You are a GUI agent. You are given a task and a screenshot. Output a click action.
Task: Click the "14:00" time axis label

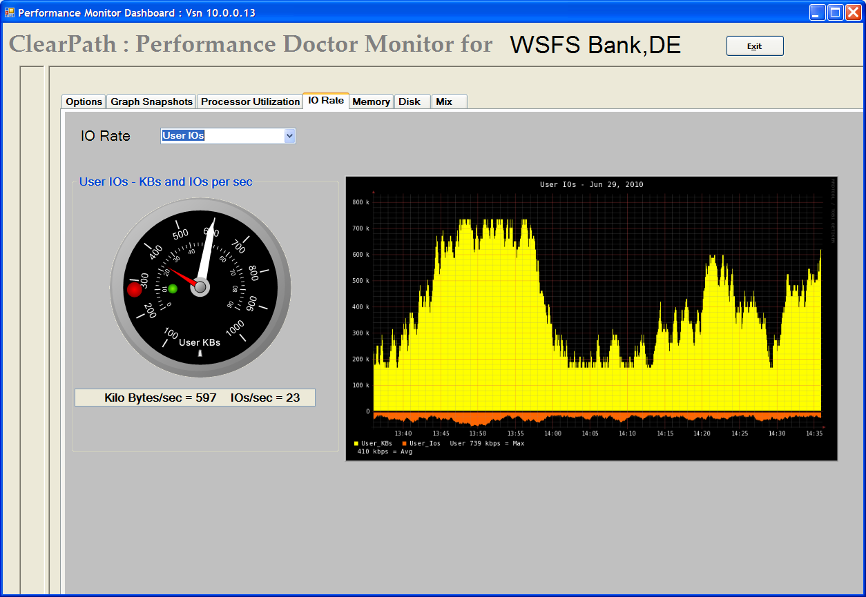click(x=552, y=433)
